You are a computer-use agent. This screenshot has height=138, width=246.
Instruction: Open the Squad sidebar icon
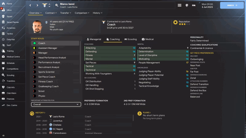[3, 16]
